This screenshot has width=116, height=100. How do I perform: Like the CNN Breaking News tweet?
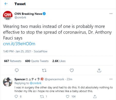(72, 70)
